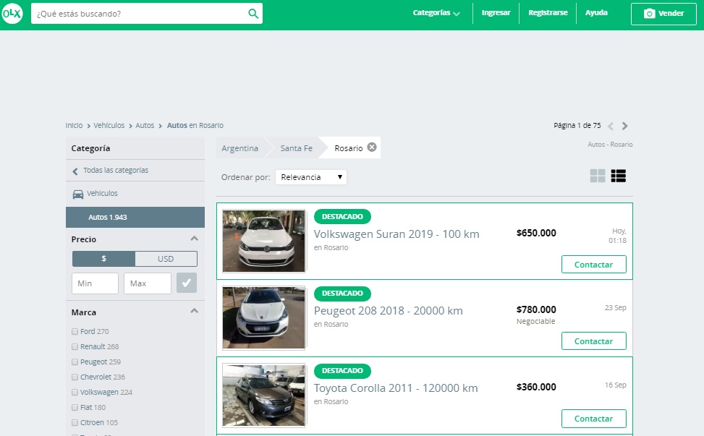Select the Autos 1.943 category
The height and width of the screenshot is (436, 704).
[x=135, y=217]
